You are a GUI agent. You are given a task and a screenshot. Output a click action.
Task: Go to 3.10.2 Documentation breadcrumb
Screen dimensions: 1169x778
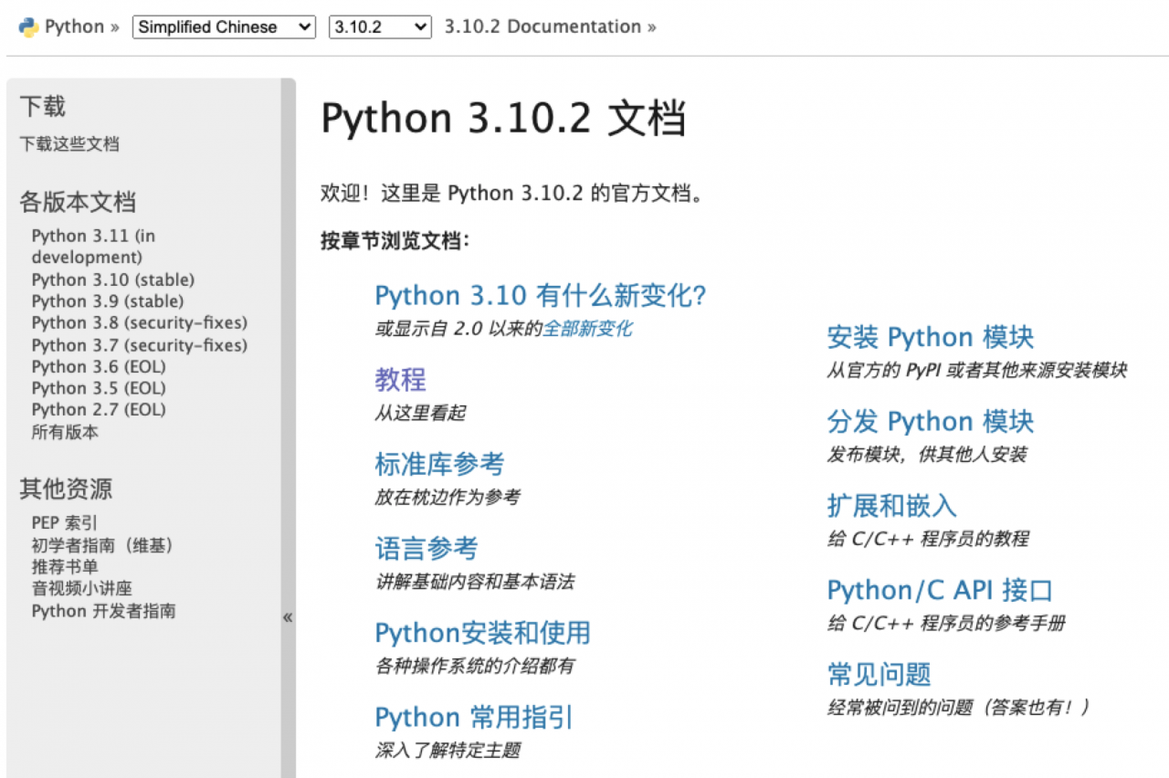(542, 26)
